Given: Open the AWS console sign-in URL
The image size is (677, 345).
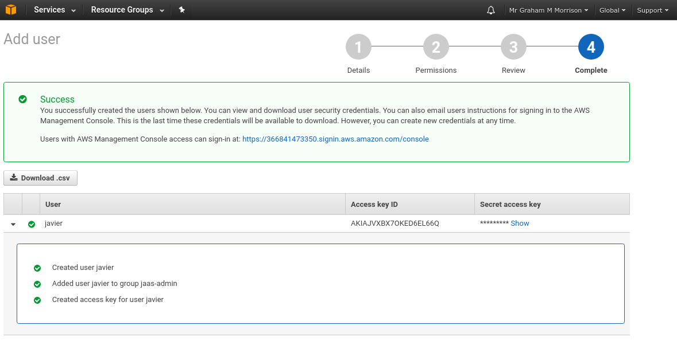Looking at the screenshot, I should pyautogui.click(x=335, y=139).
